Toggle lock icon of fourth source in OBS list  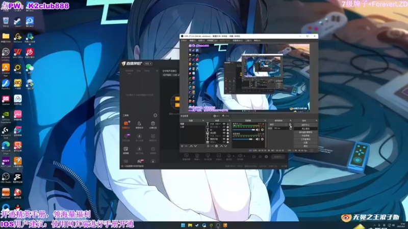click(x=227, y=133)
